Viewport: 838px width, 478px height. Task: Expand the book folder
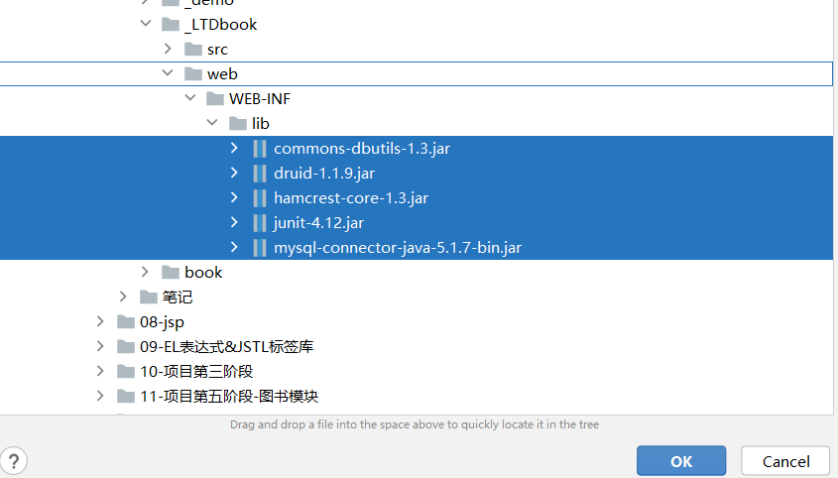point(145,272)
